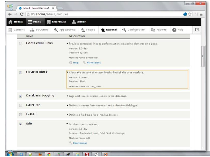210x157 pixels.
Task: Expand the E-mail description details
Action: (x=67, y=115)
